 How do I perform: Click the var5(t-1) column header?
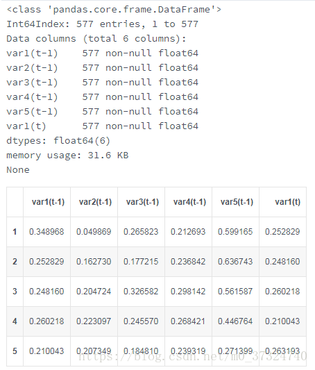[x=237, y=202]
